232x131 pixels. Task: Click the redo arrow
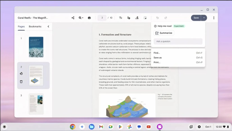[x=166, y=18]
